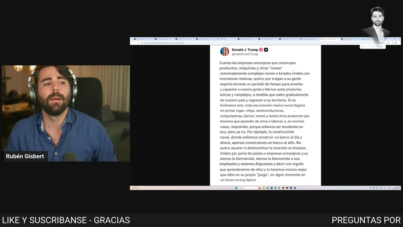The height and width of the screenshot is (227, 403).
Task: Open the browser extensions puzzle icon
Action: point(388,43)
